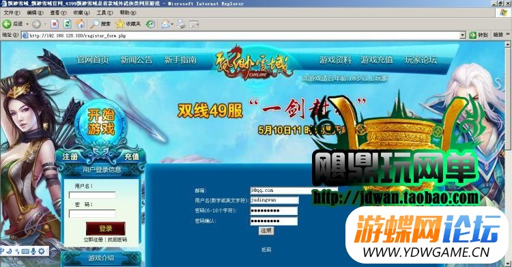Open the History toolbar icon
Screen dimensions: 512x267
pyautogui.click(x=150, y=24)
